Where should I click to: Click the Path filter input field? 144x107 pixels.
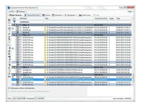tap(69, 22)
